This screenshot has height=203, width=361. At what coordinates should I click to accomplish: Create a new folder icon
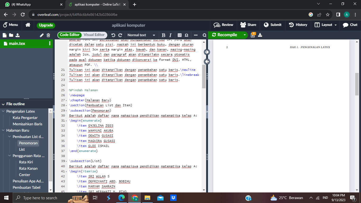pyautogui.click(x=11, y=35)
